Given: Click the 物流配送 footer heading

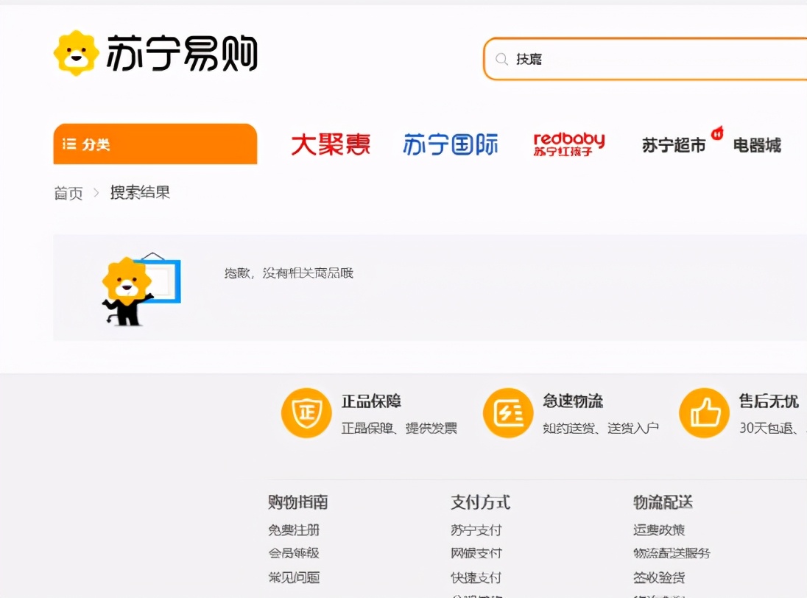Looking at the screenshot, I should [663, 502].
